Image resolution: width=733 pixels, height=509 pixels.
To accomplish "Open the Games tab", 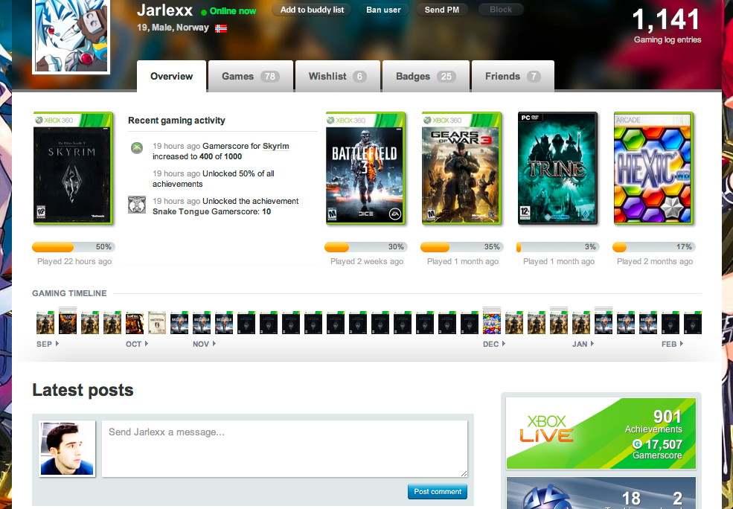I will point(251,76).
